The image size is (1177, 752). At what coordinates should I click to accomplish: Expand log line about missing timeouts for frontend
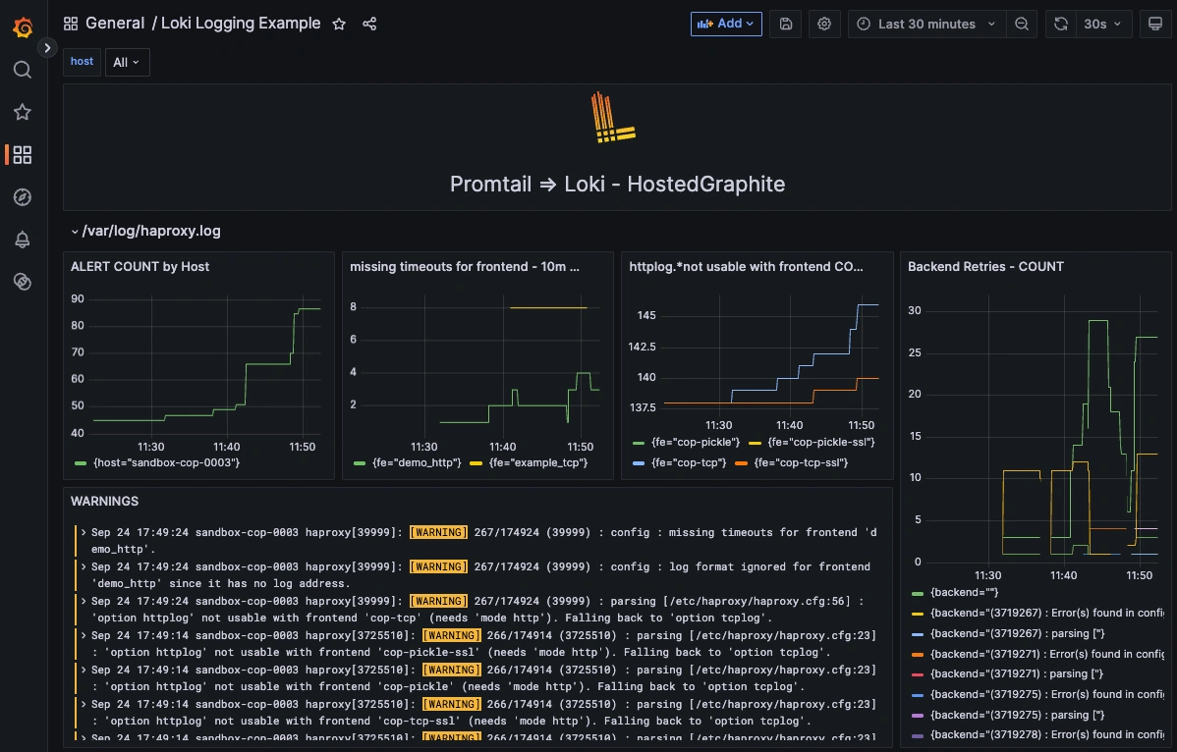click(x=84, y=532)
